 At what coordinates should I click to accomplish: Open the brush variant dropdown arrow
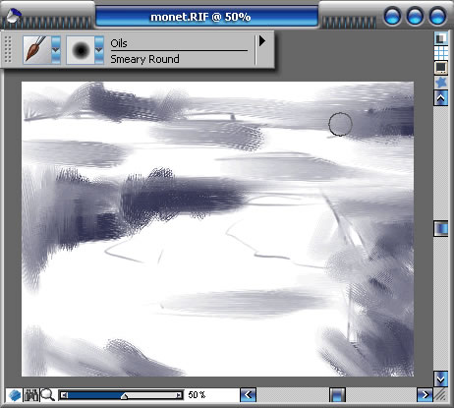point(99,50)
